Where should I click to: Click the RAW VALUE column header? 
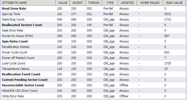pos(174,3)
